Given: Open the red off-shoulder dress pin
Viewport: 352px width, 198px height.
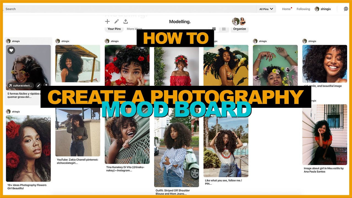Looking at the screenshot, I should [176, 65].
